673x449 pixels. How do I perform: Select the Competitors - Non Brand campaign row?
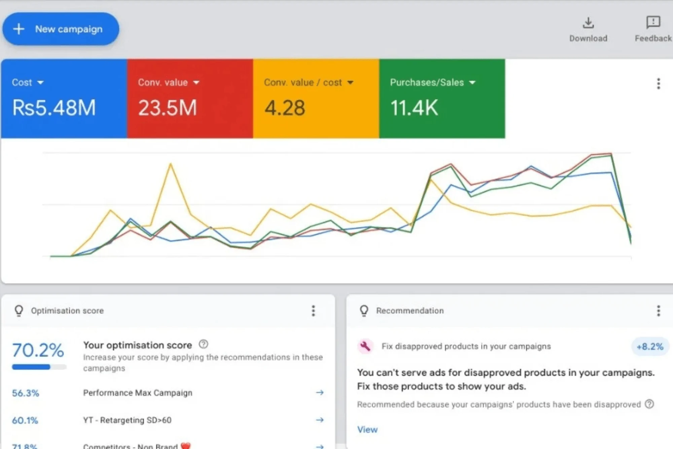[131, 446]
